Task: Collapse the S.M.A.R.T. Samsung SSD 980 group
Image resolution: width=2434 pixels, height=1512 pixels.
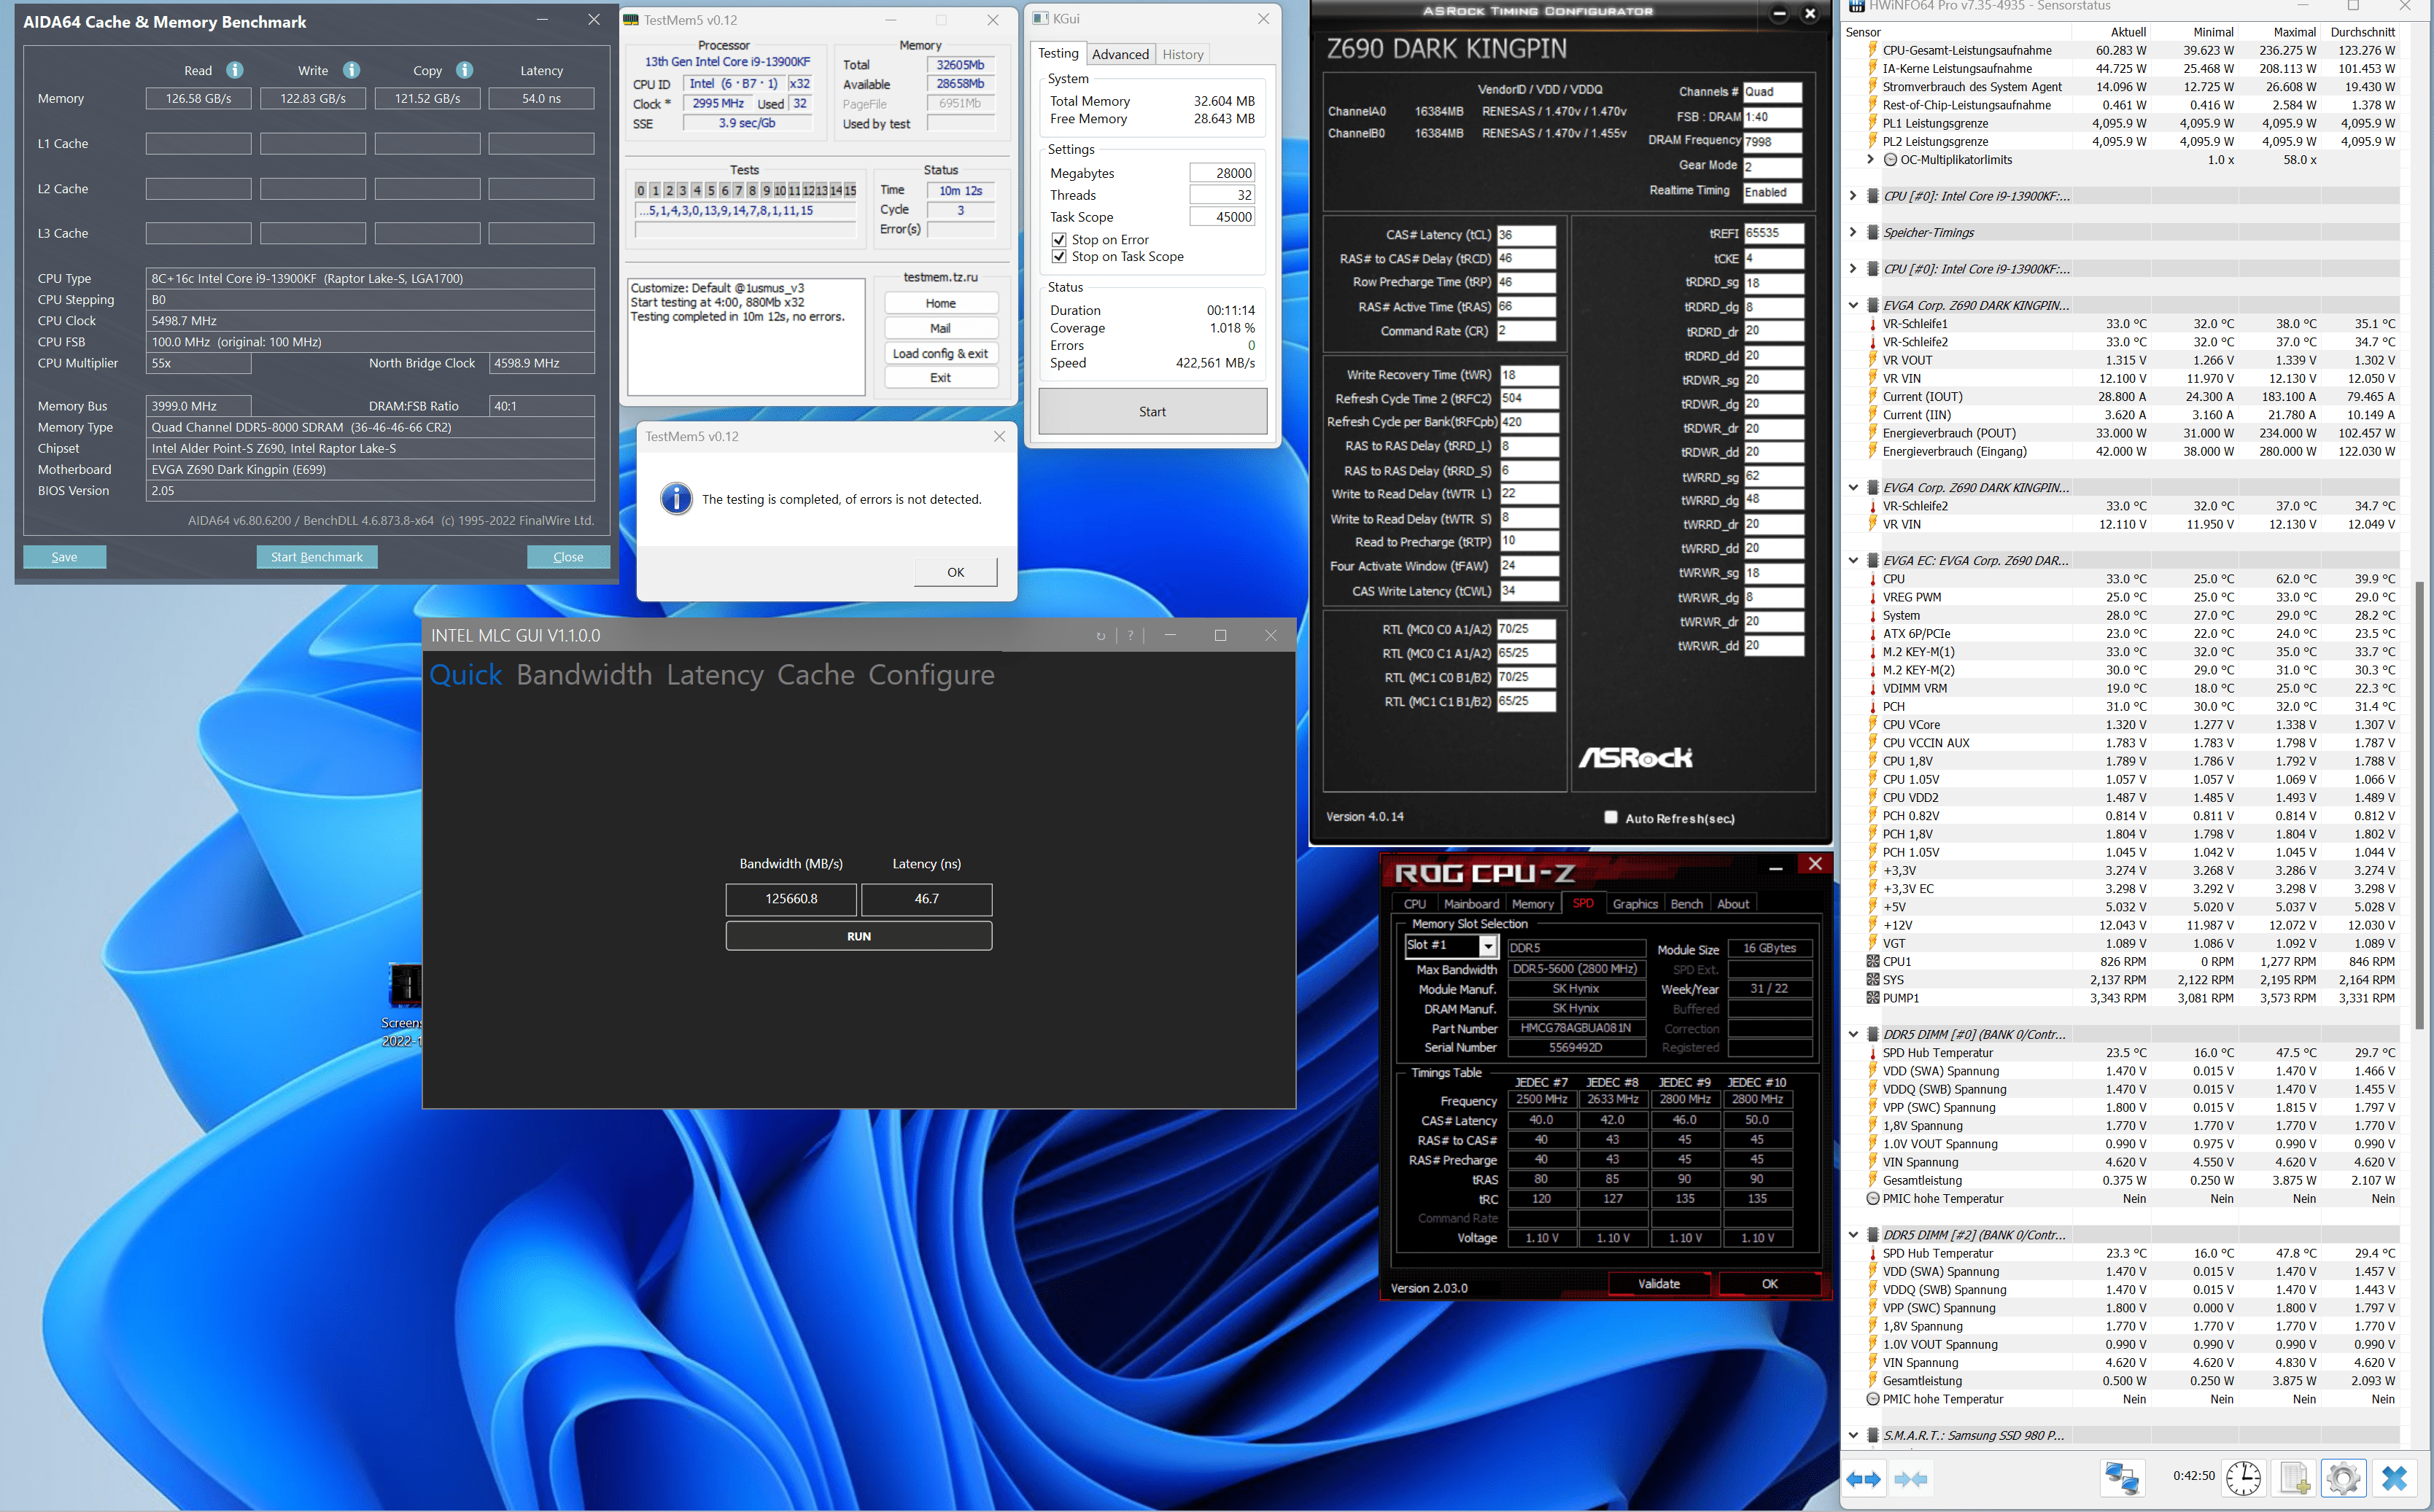Action: coord(1853,1436)
